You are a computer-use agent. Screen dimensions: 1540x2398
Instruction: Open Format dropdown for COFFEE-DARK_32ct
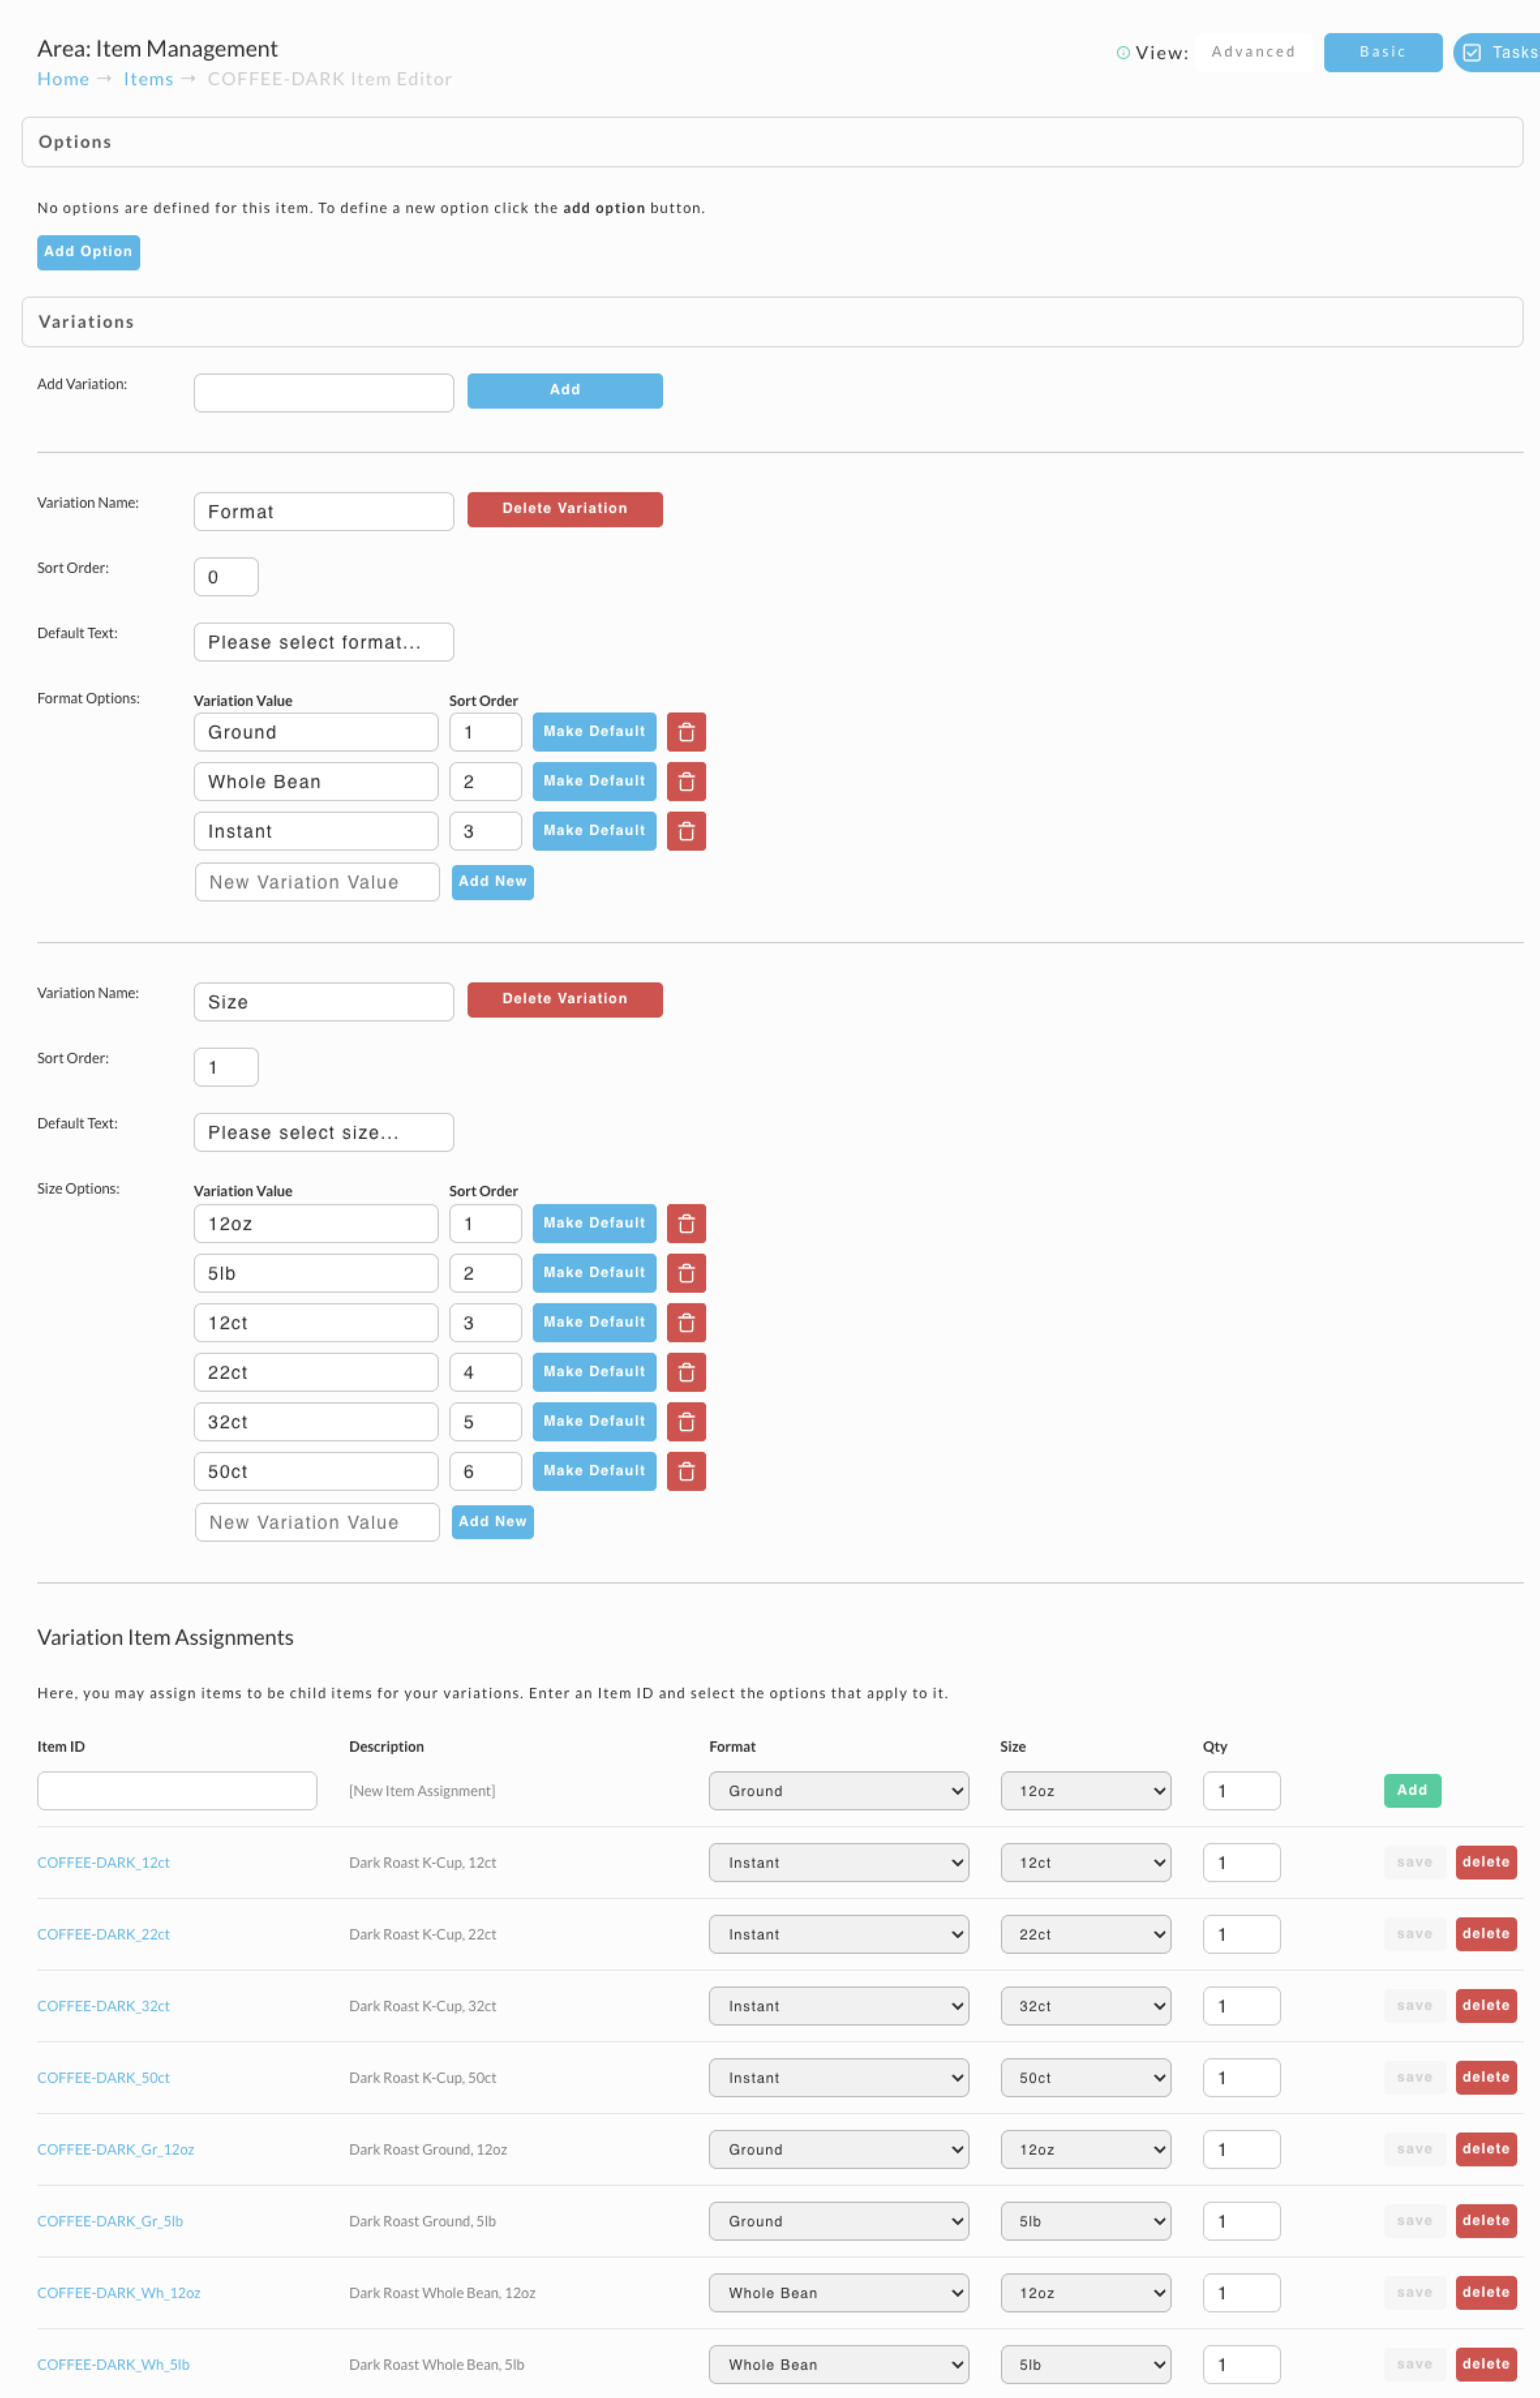point(838,2006)
